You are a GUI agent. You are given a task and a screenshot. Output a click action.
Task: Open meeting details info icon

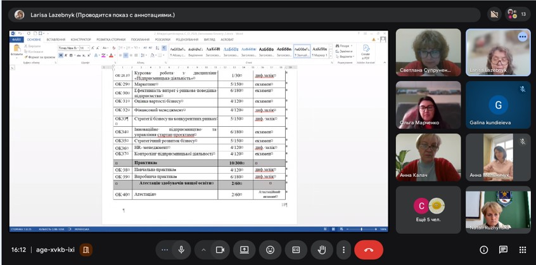(x=483, y=250)
